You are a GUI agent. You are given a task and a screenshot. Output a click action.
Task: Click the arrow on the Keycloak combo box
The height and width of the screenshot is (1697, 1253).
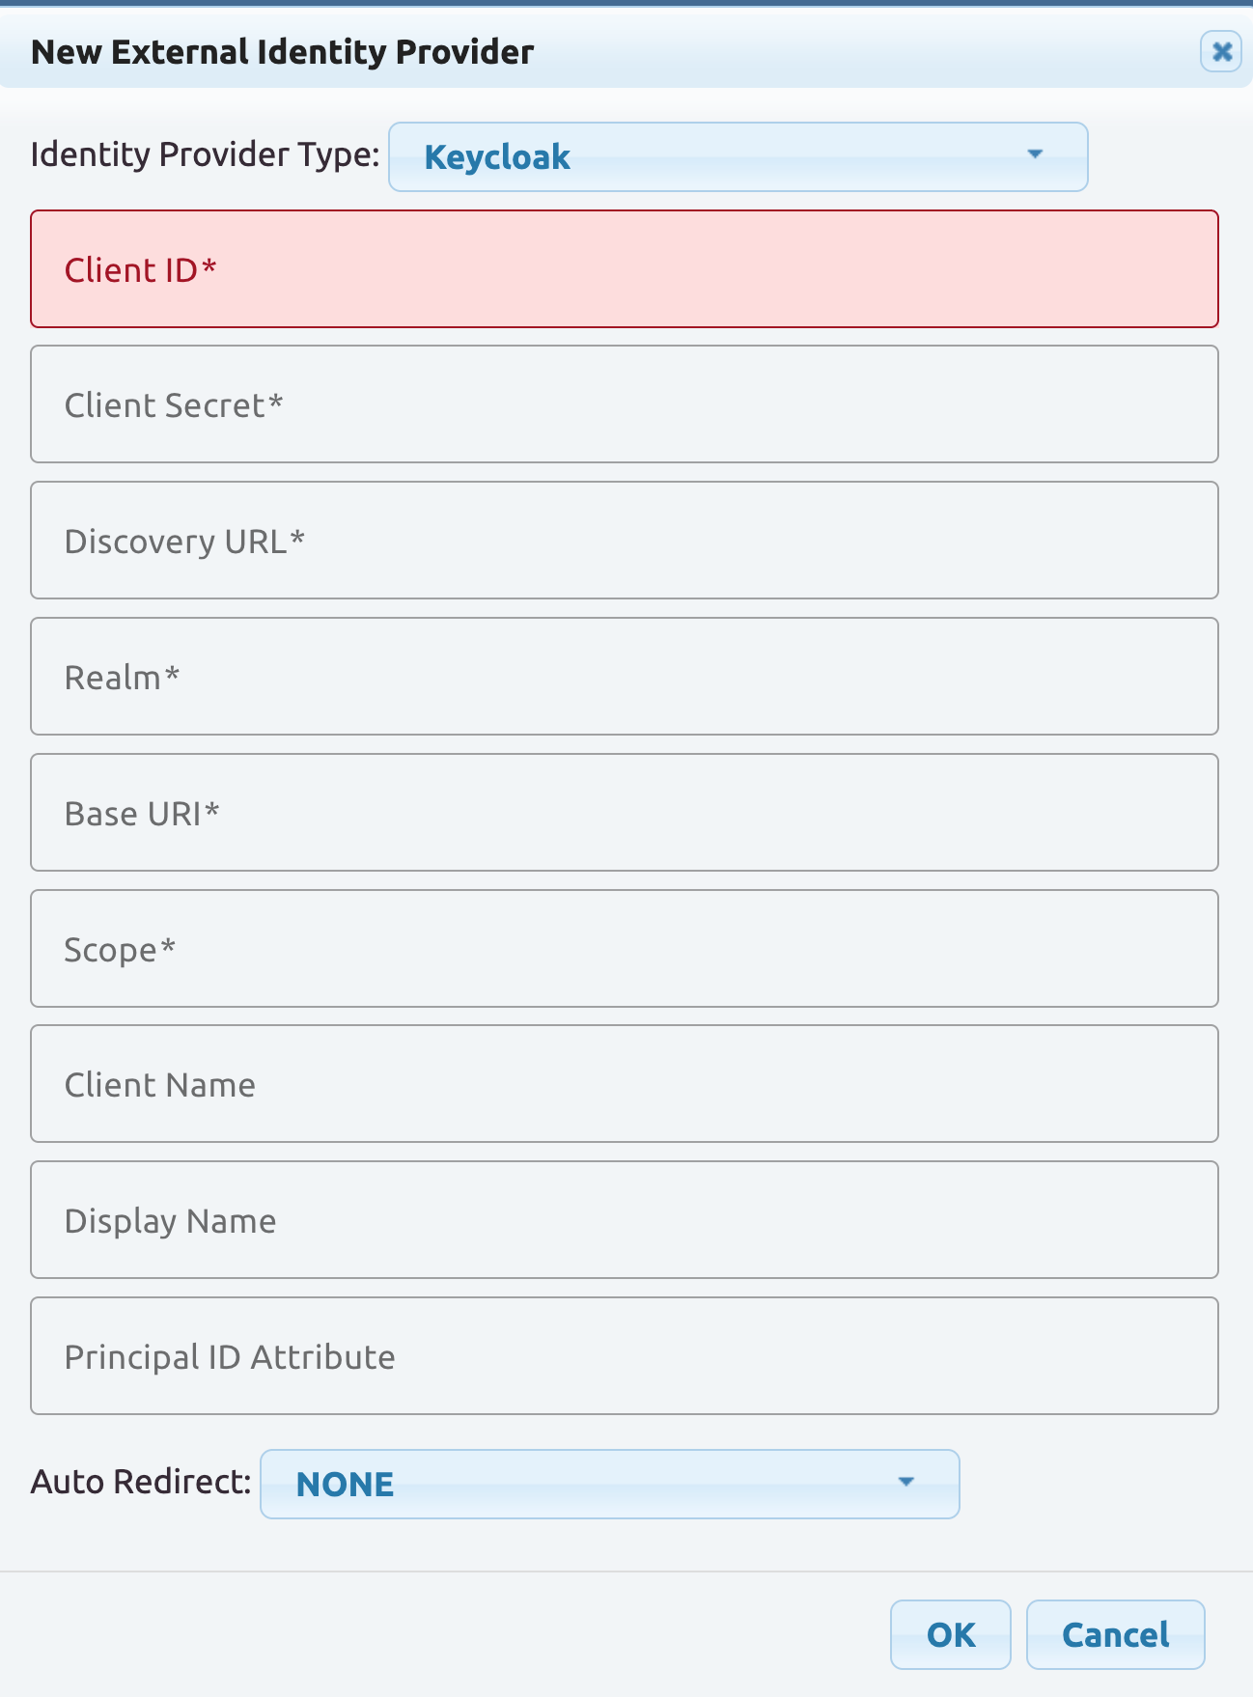click(1035, 154)
